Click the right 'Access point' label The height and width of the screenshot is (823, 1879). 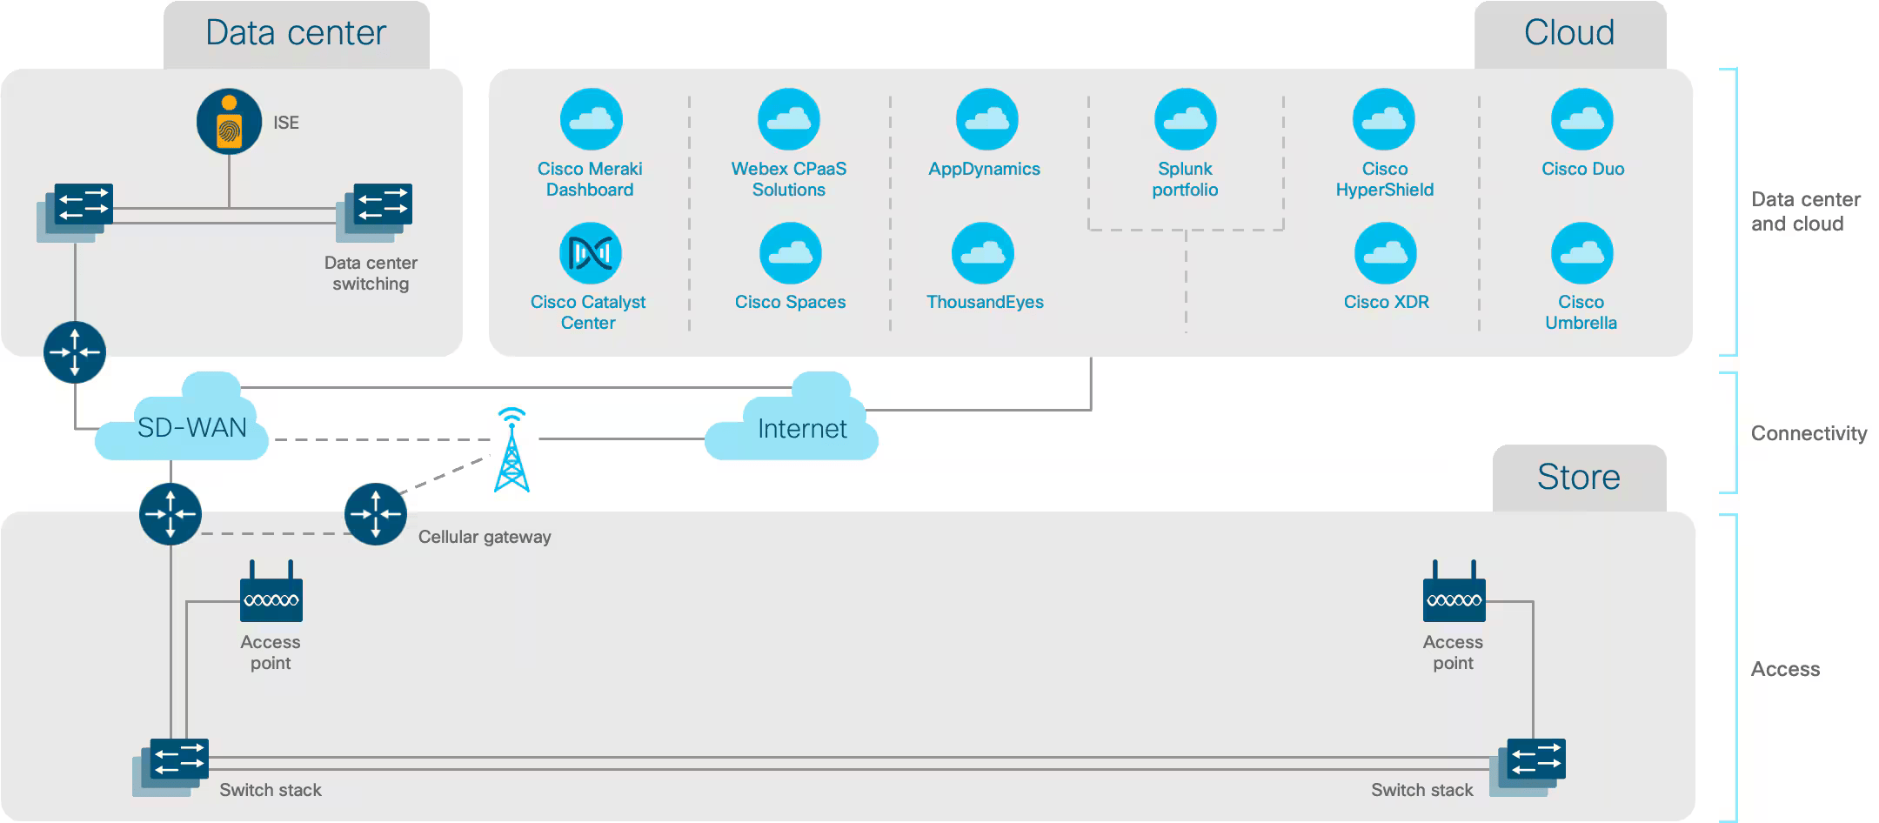pos(1453,652)
